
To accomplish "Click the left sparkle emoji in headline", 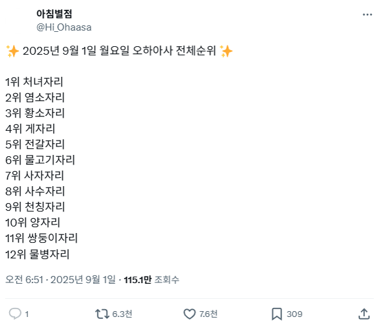I will coord(12,51).
